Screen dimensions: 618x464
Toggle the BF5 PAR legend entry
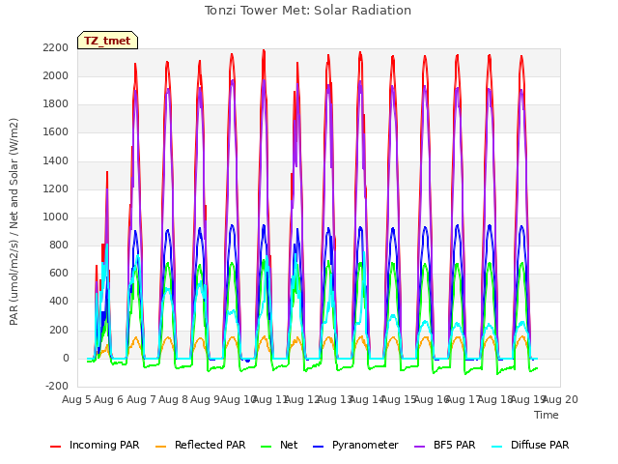point(445,445)
